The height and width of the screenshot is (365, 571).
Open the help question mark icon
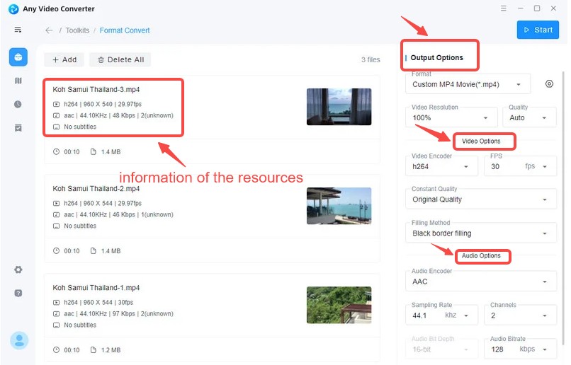(18, 293)
